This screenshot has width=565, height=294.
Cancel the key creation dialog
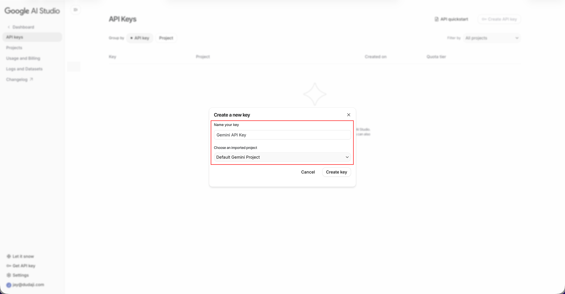[308, 172]
